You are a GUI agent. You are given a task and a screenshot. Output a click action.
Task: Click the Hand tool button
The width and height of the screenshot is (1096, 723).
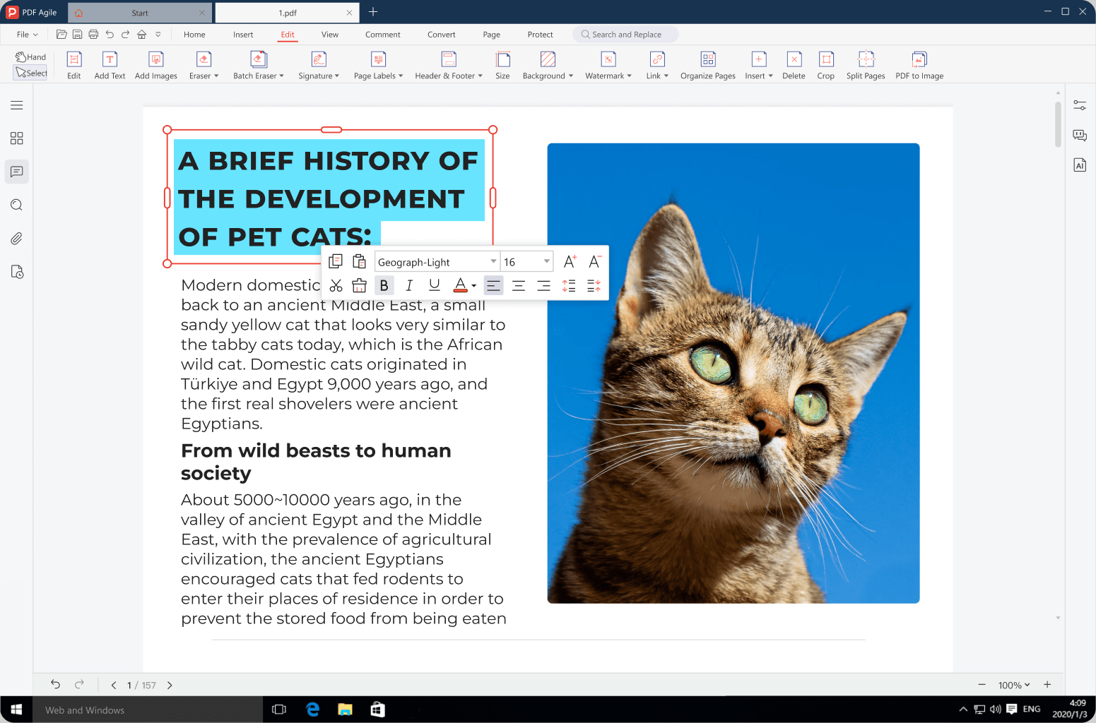point(30,56)
